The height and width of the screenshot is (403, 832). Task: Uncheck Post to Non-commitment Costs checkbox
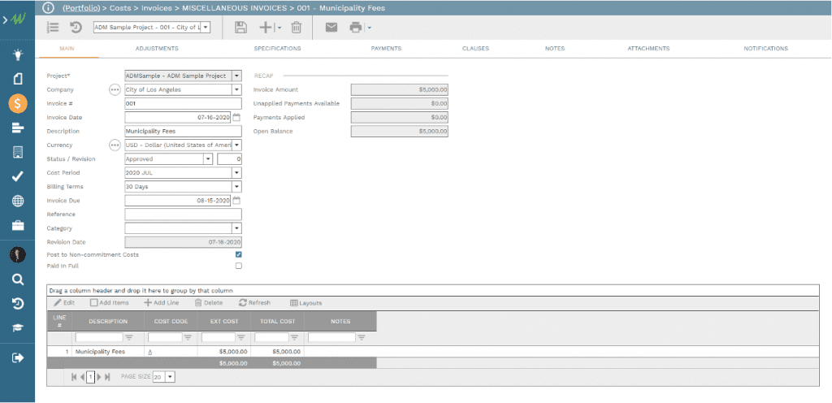coord(238,254)
